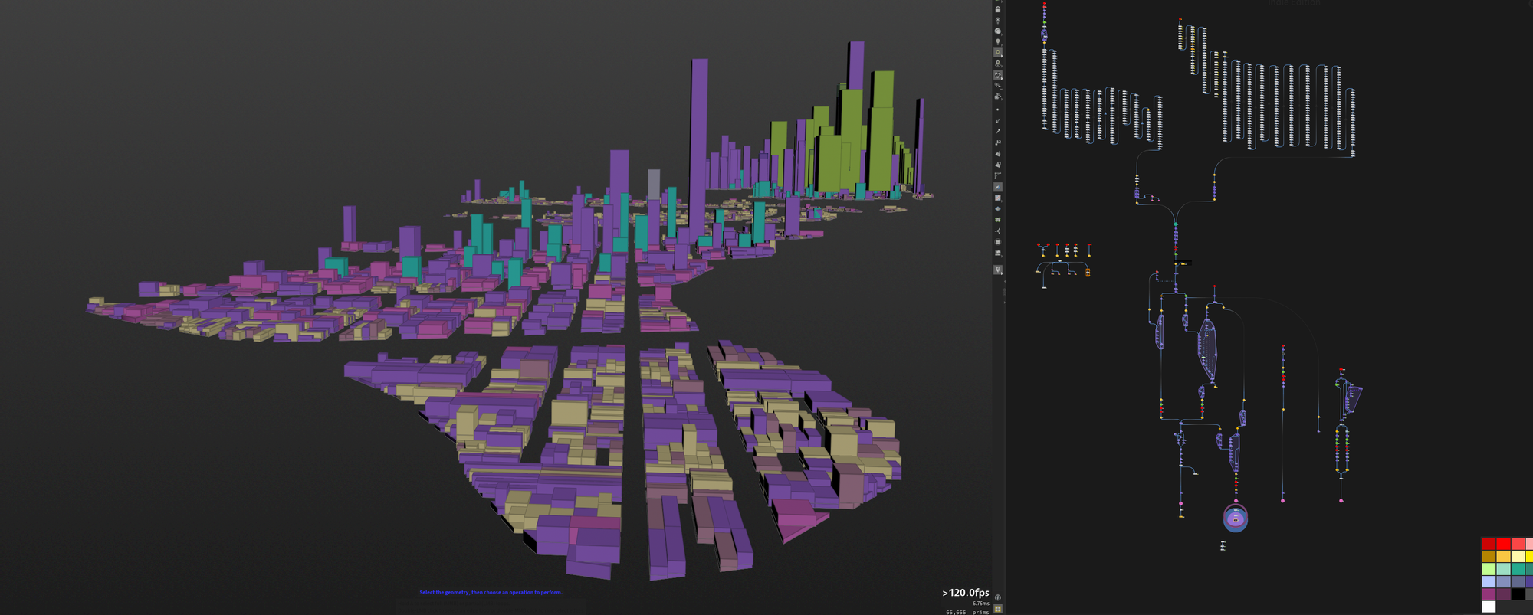
Task: Pick the light blue color swatch
Action: pyautogui.click(x=1489, y=581)
